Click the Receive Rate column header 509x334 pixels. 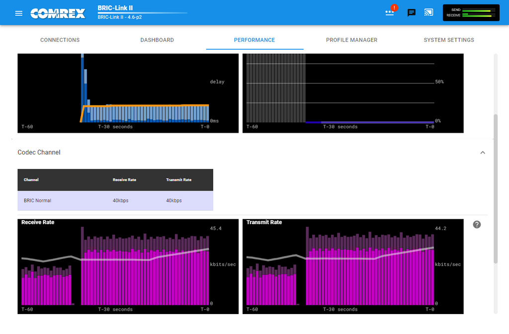pos(124,180)
